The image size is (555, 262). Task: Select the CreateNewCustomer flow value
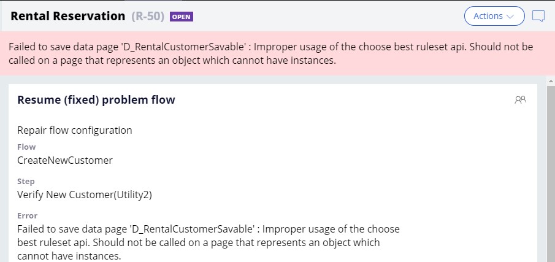pos(65,160)
